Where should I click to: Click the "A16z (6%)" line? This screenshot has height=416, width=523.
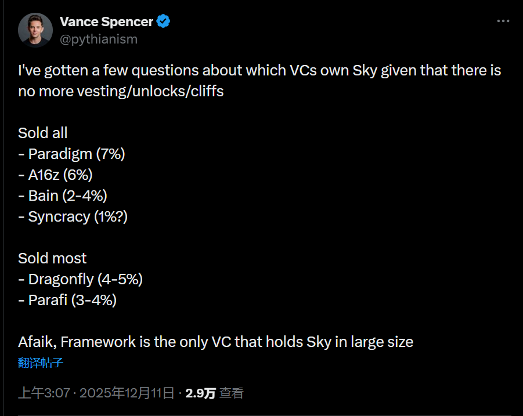pos(56,175)
